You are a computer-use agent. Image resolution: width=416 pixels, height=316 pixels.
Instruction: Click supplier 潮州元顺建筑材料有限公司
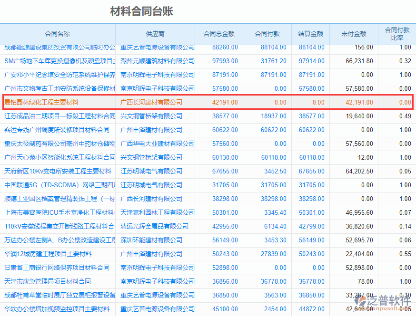tap(157, 61)
